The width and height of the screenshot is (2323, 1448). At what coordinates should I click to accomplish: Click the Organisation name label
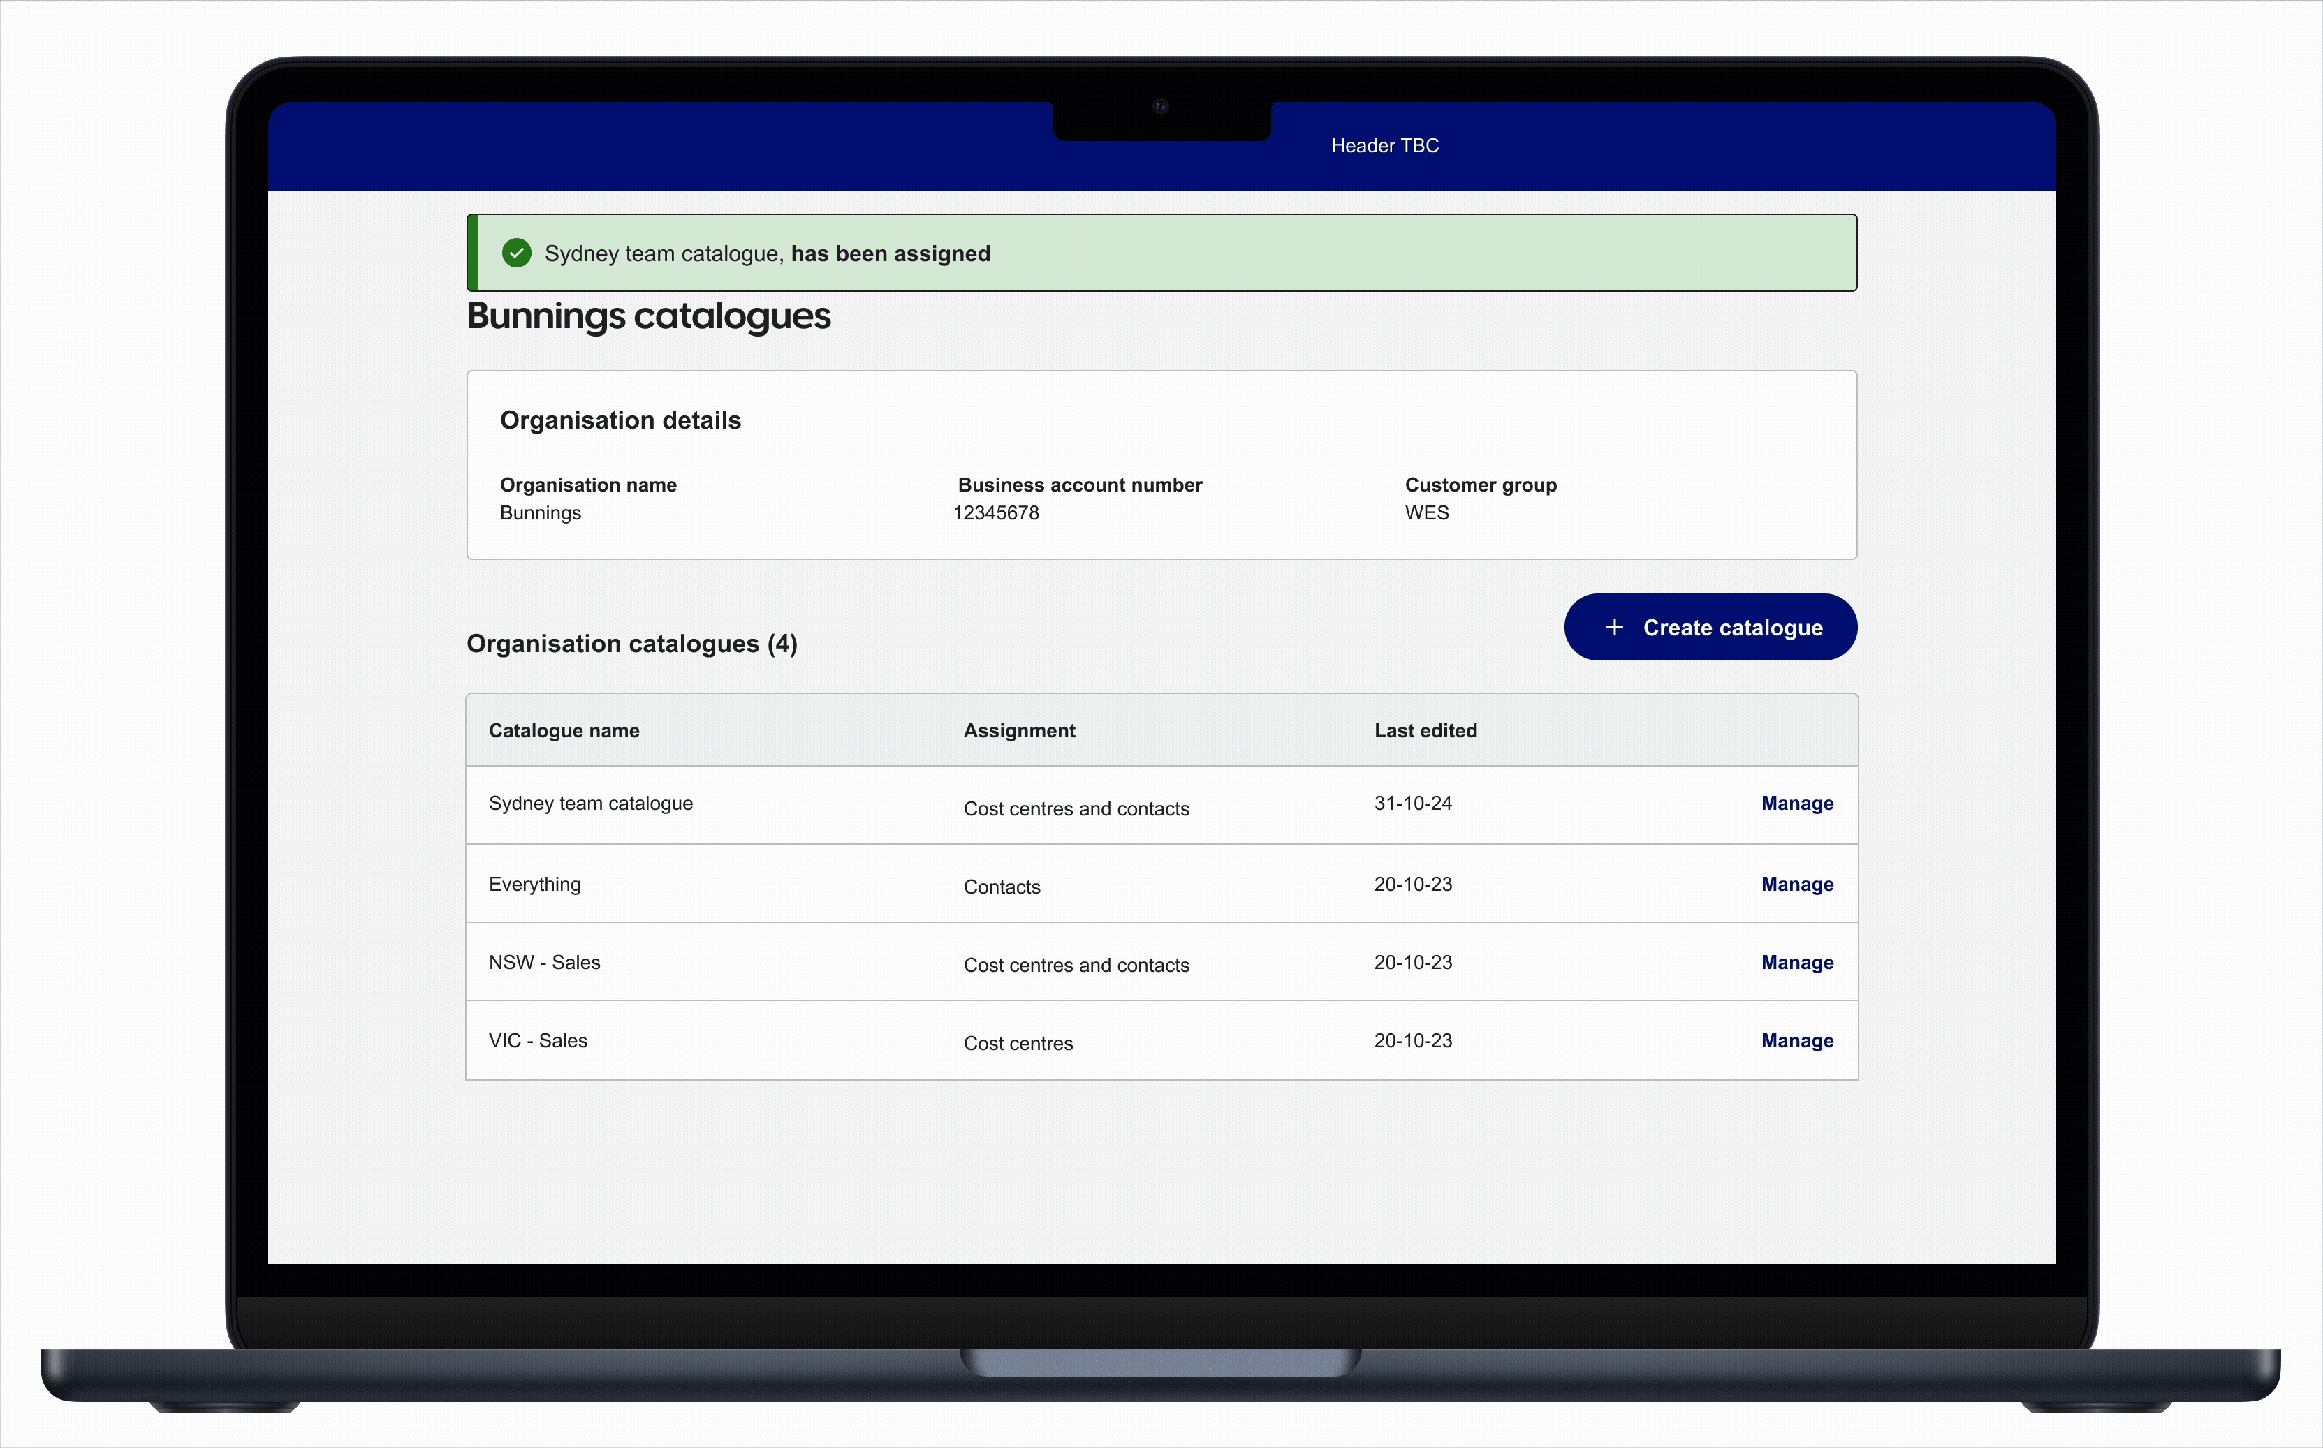tap(588, 485)
